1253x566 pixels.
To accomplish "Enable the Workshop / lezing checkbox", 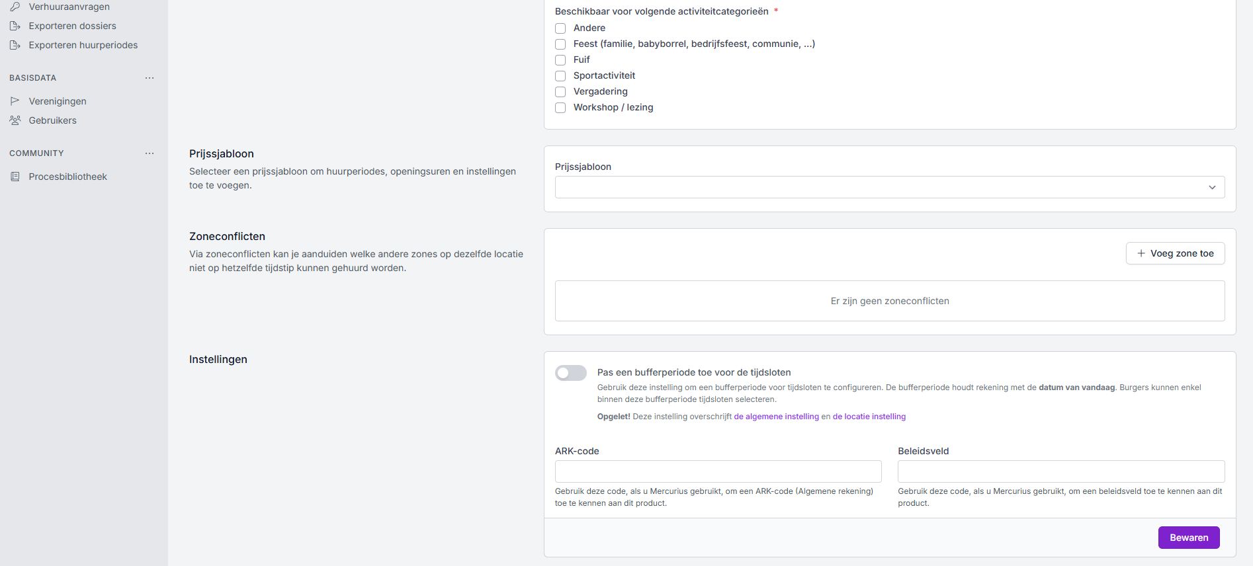I will coord(560,108).
